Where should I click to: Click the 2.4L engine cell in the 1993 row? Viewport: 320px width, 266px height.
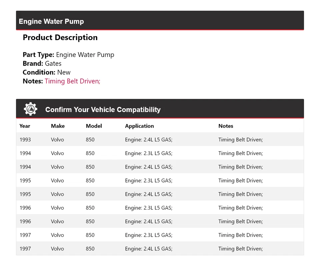149,140
